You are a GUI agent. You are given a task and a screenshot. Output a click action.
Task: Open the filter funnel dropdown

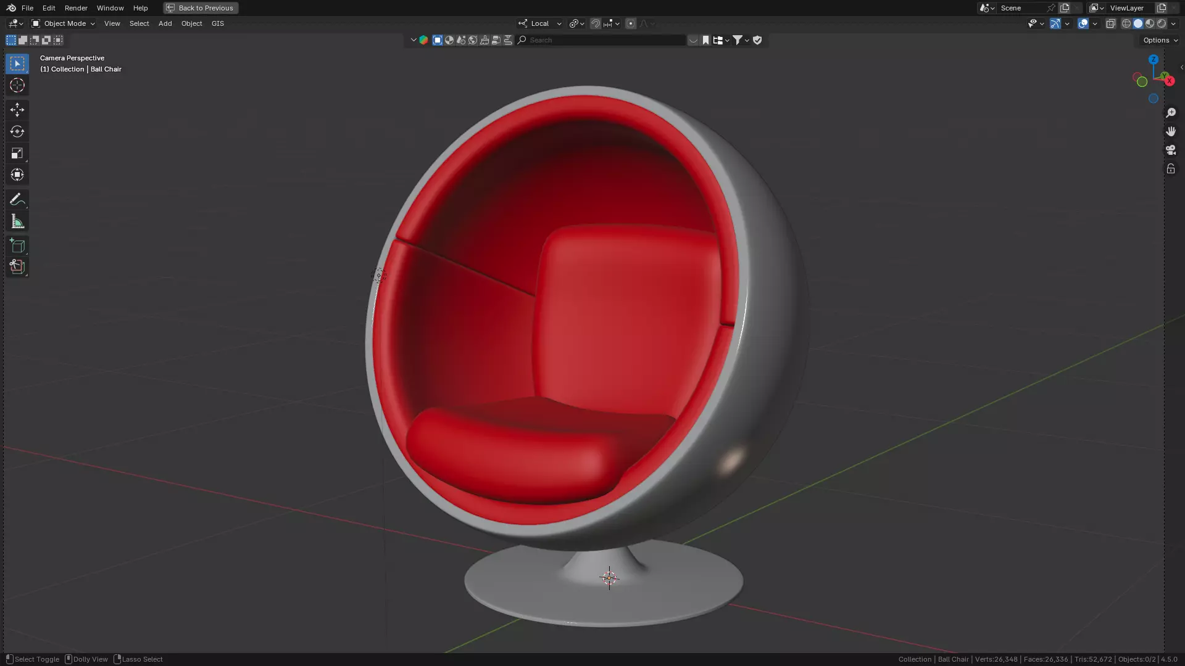click(x=741, y=40)
